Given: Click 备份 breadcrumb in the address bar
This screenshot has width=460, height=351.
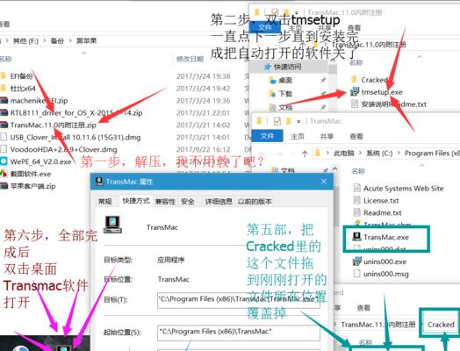Looking at the screenshot, I should coord(57,40).
